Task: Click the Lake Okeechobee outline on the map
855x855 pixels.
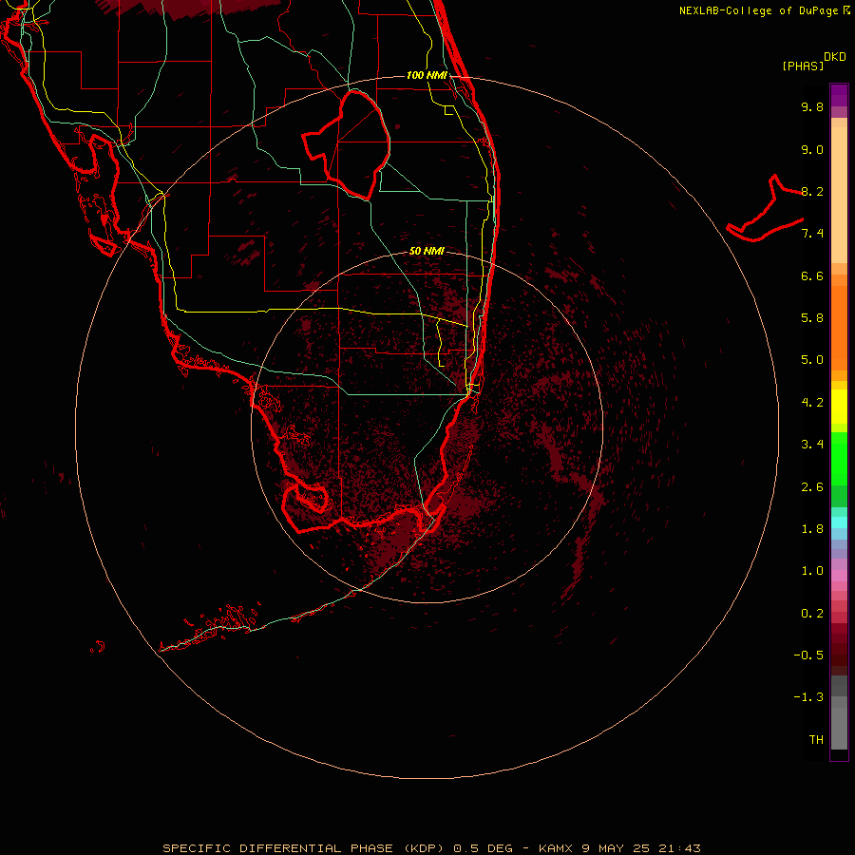Action: tap(347, 145)
